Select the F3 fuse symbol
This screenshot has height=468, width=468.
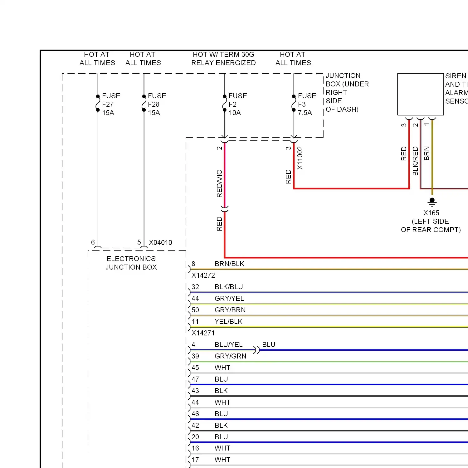pyautogui.click(x=294, y=103)
